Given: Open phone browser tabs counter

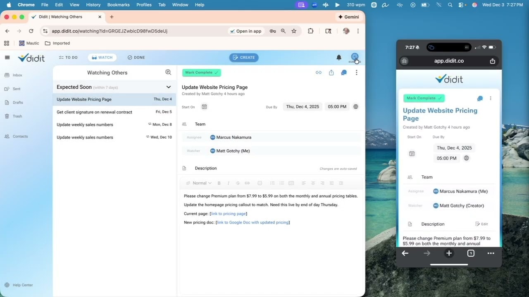Looking at the screenshot, I should [471, 253].
